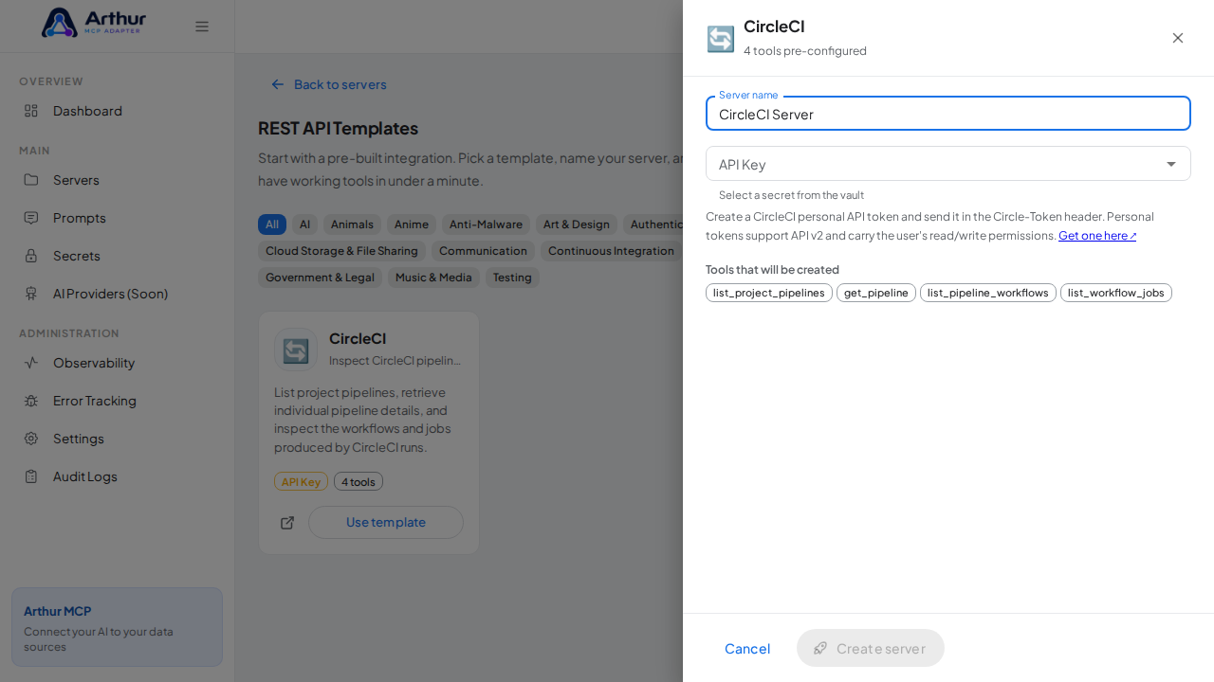Image resolution: width=1214 pixels, height=682 pixels.
Task: Open Error Tracking in the sidebar
Action: pos(117,401)
